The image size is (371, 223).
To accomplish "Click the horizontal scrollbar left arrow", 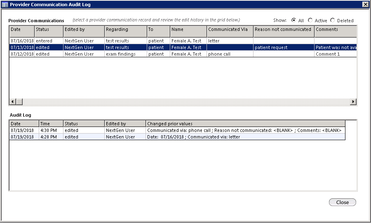I will tap(12, 102).
